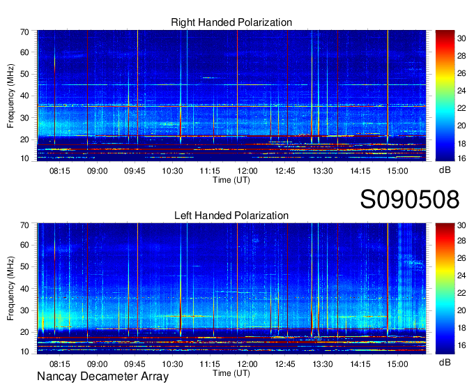The height and width of the screenshot is (385, 474).
Task: Click 08:15 time tick on the Right Handed plot
Action: (59, 171)
